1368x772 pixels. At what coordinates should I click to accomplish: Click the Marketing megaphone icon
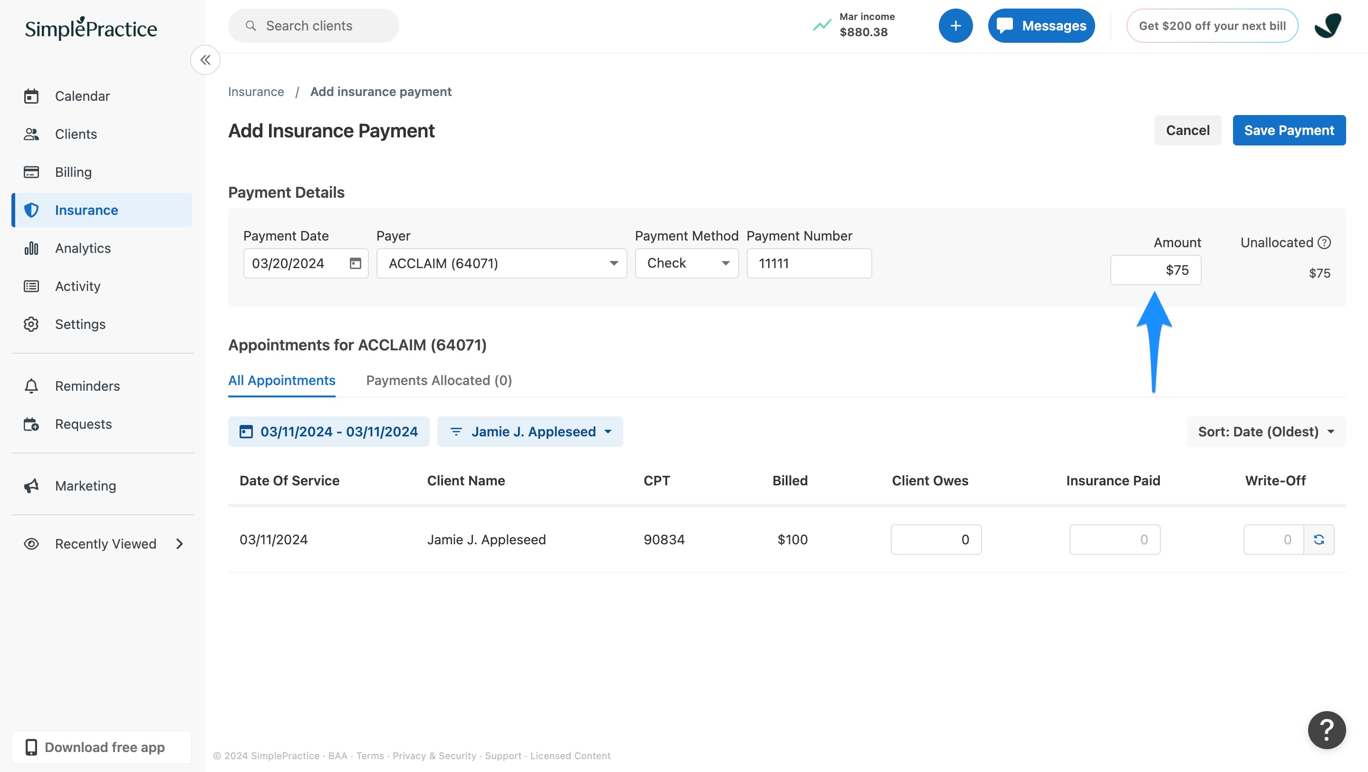[x=31, y=486]
